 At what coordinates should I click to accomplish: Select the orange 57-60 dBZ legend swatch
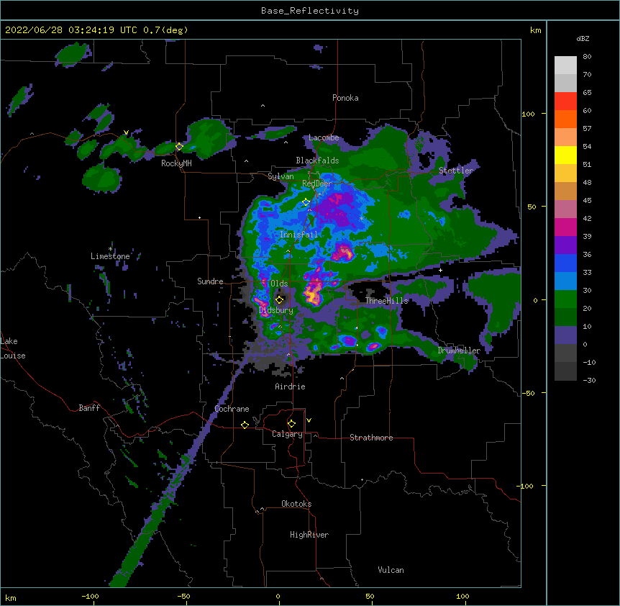point(565,119)
